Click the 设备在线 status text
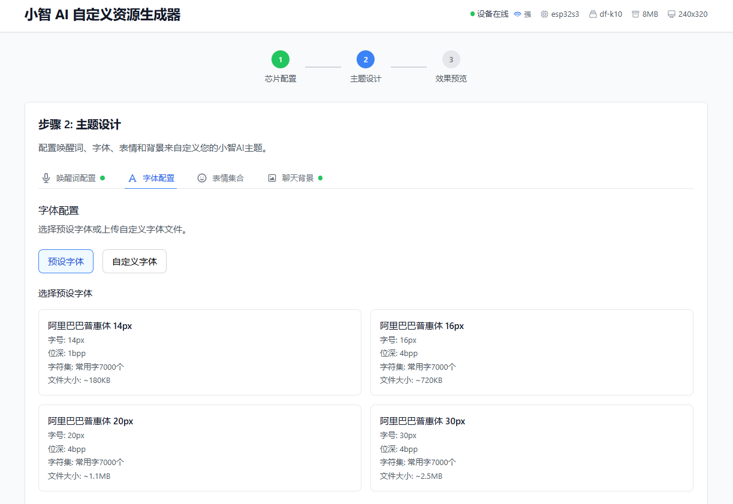 pos(493,14)
